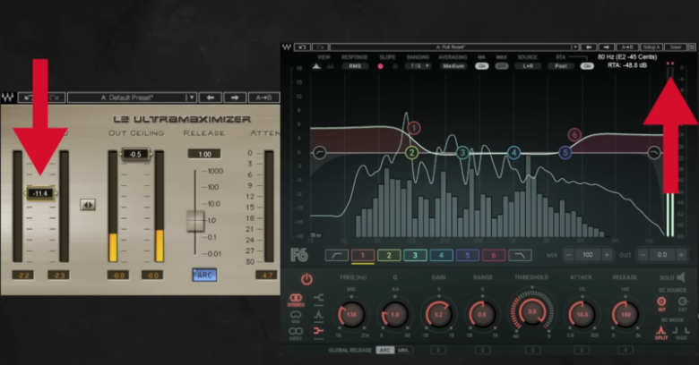Select the low-pass filter band tab
Screen dimensions: 699x365
[521, 255]
